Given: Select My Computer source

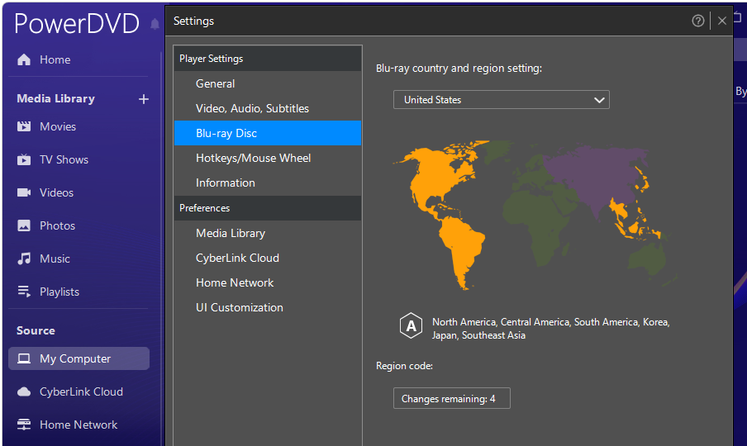Looking at the screenshot, I should (x=79, y=358).
